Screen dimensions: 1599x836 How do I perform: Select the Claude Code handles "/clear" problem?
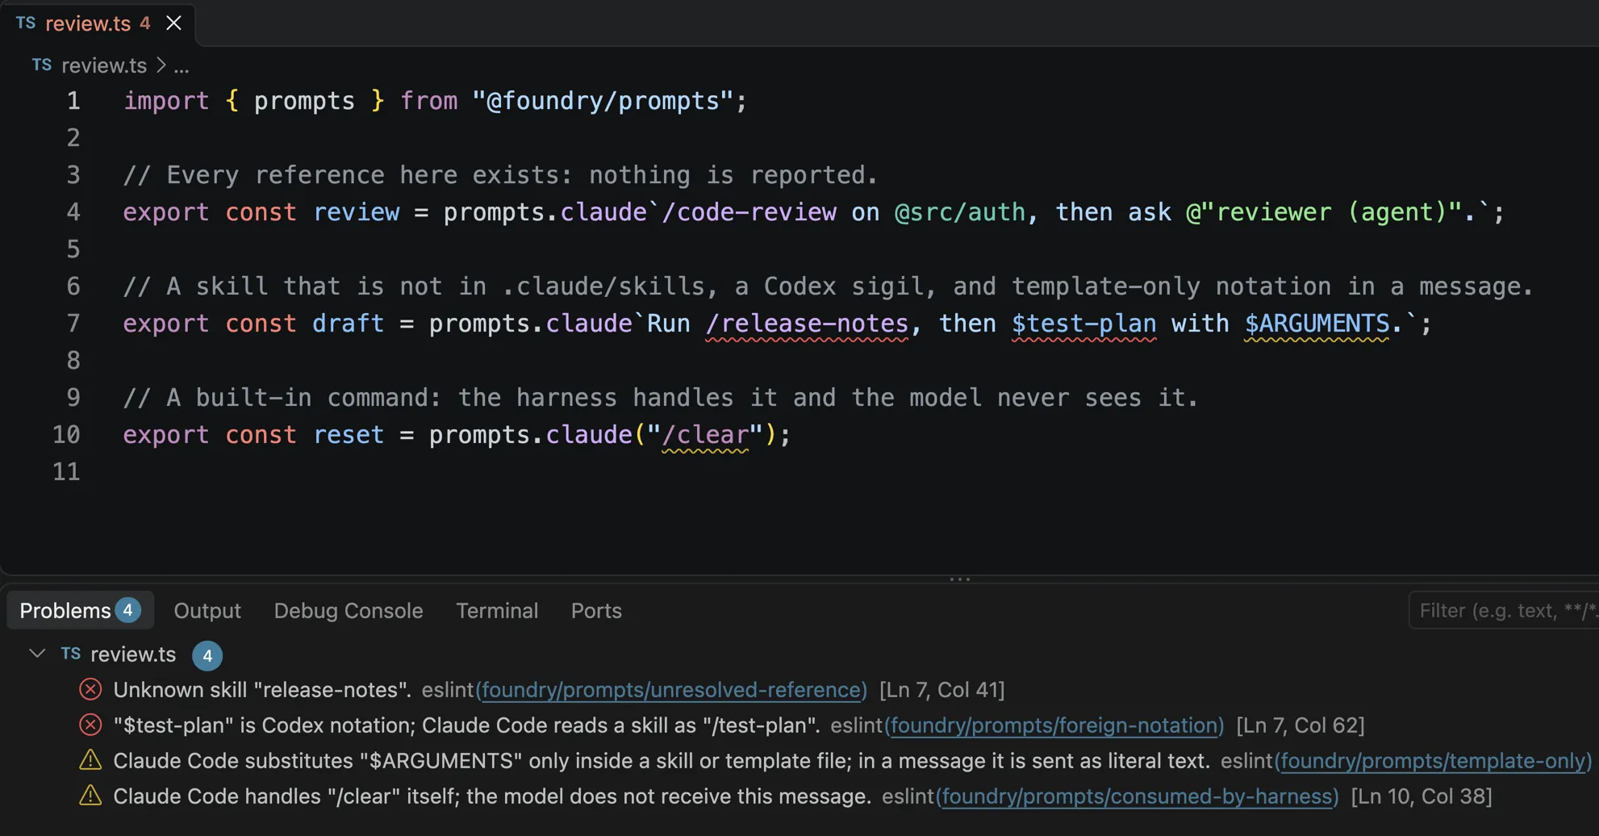click(x=799, y=796)
